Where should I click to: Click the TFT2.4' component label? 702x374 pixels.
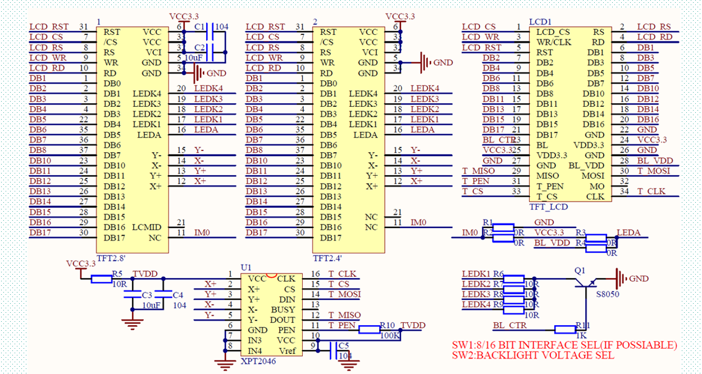(x=327, y=258)
